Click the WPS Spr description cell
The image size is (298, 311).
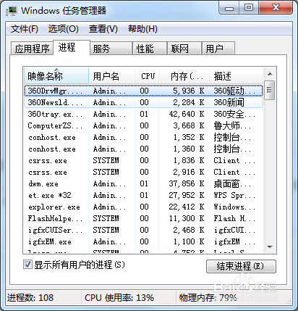pos(234,195)
